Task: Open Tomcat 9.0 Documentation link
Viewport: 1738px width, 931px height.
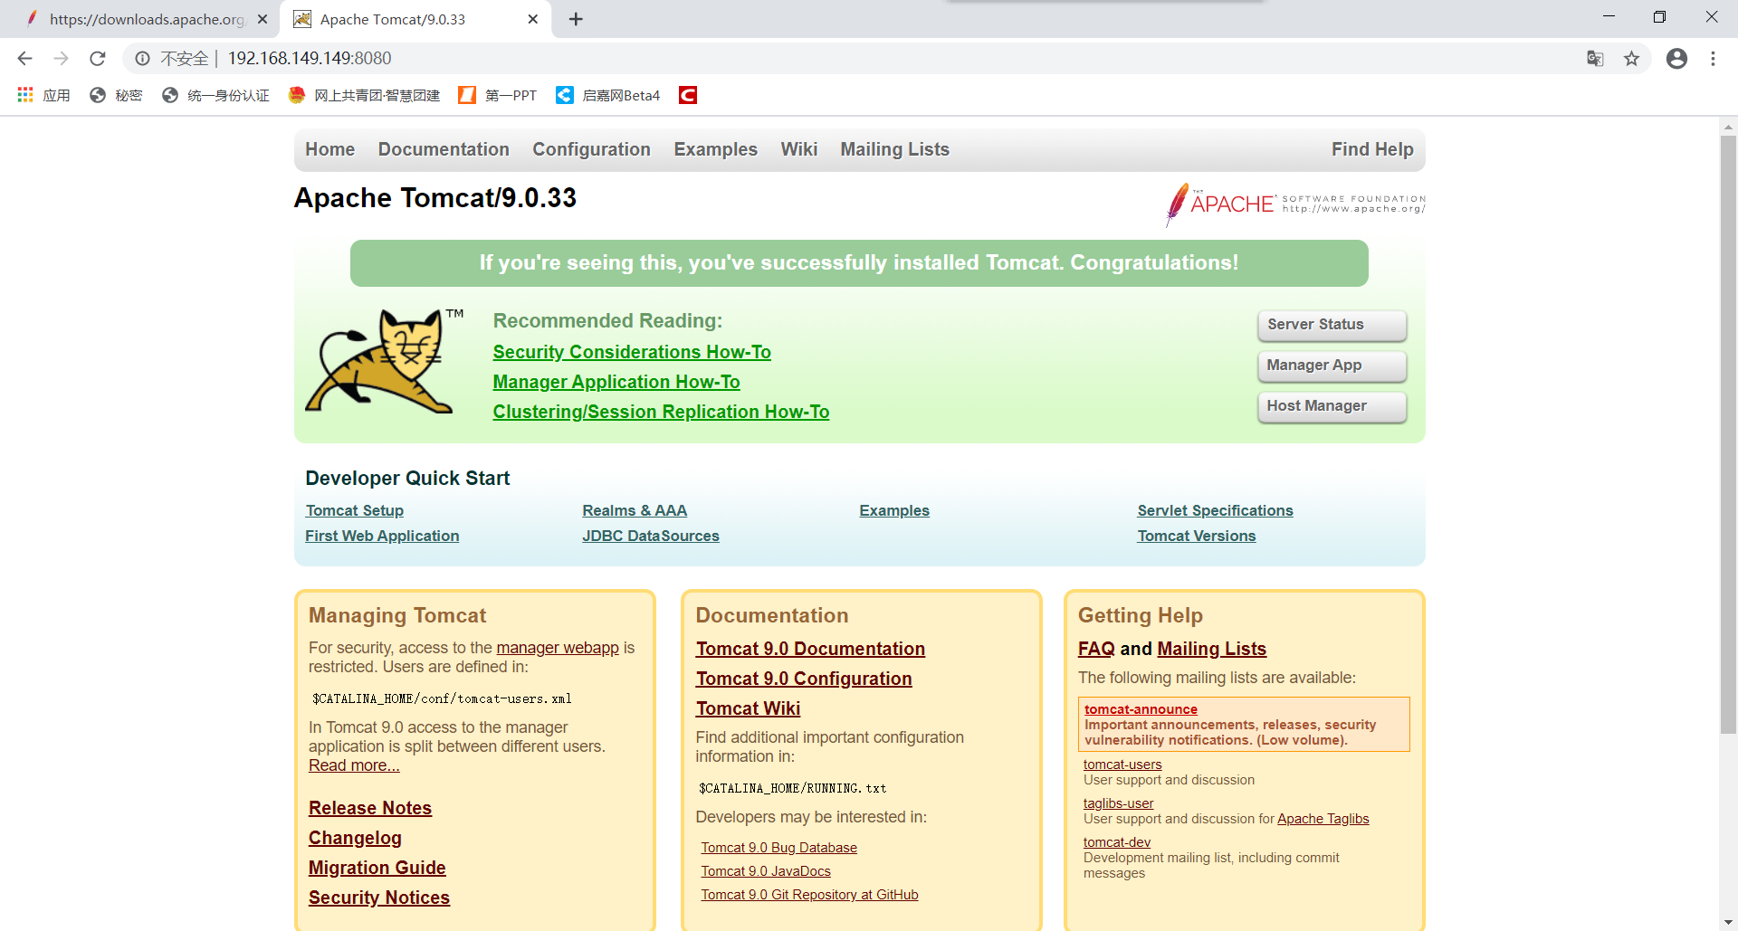Action: pos(810,649)
